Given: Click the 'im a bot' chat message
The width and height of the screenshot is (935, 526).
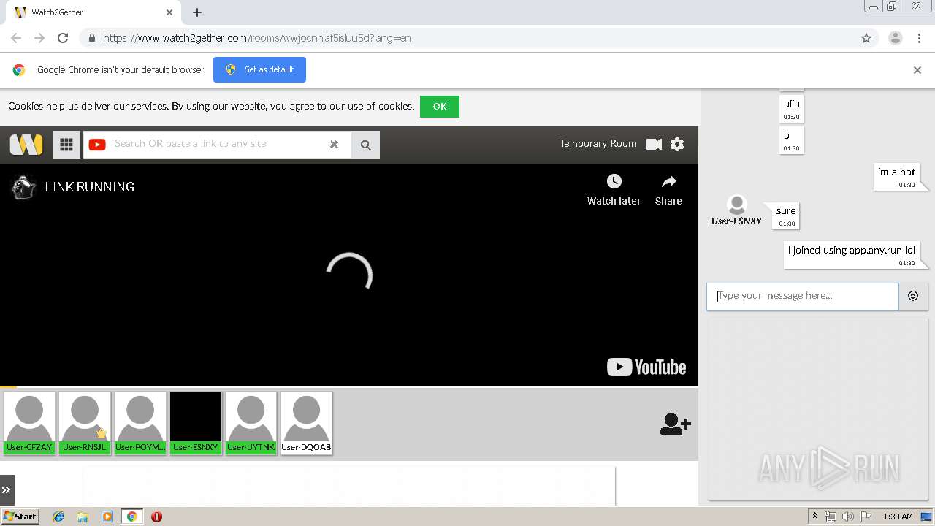Looking at the screenshot, I should [896, 177].
